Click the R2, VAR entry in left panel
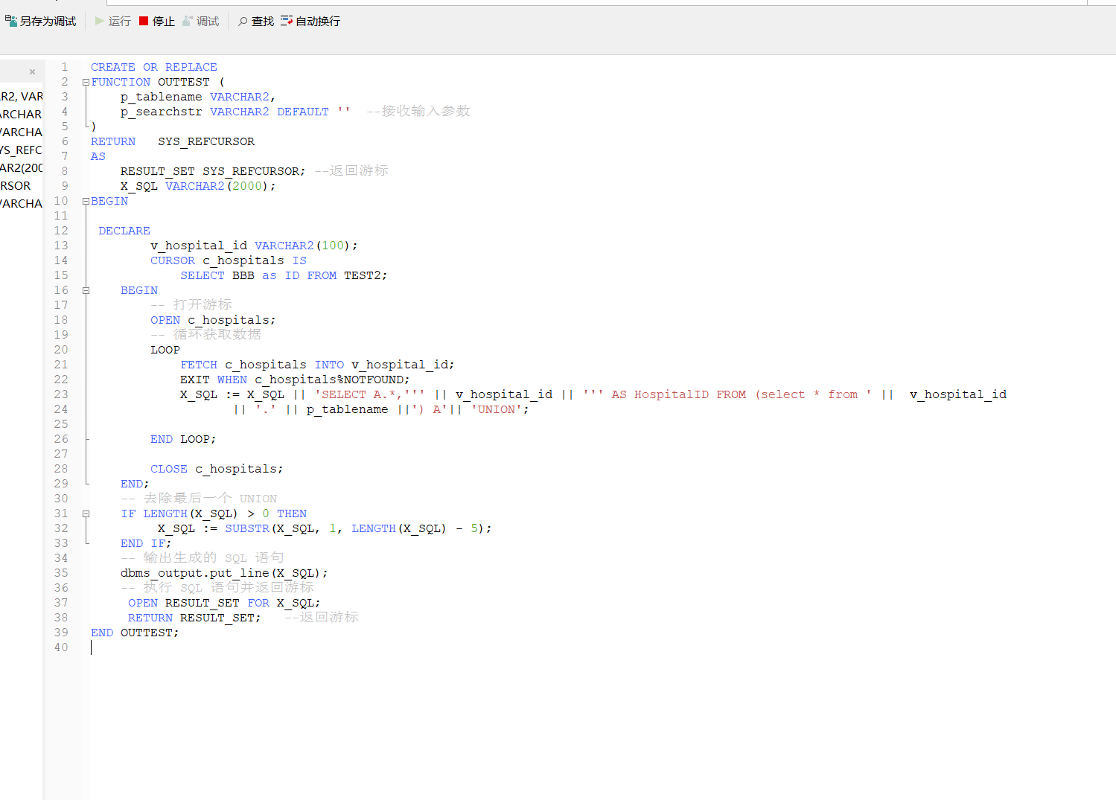 click(x=22, y=97)
